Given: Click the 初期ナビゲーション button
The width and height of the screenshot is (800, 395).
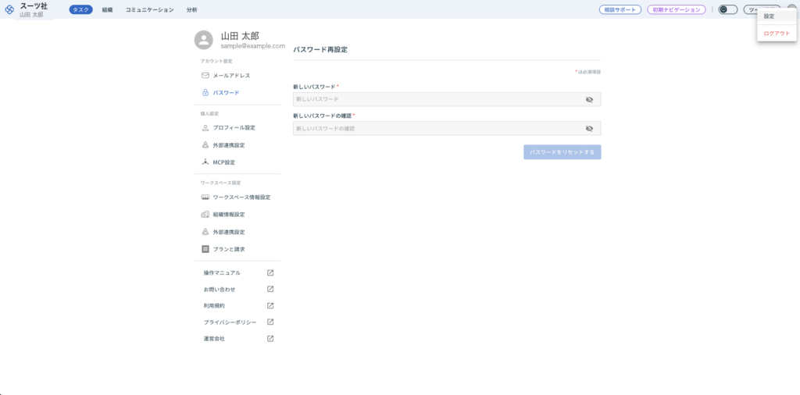Looking at the screenshot, I should [676, 9].
